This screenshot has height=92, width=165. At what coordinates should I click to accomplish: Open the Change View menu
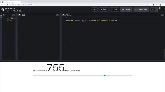[141, 10]
